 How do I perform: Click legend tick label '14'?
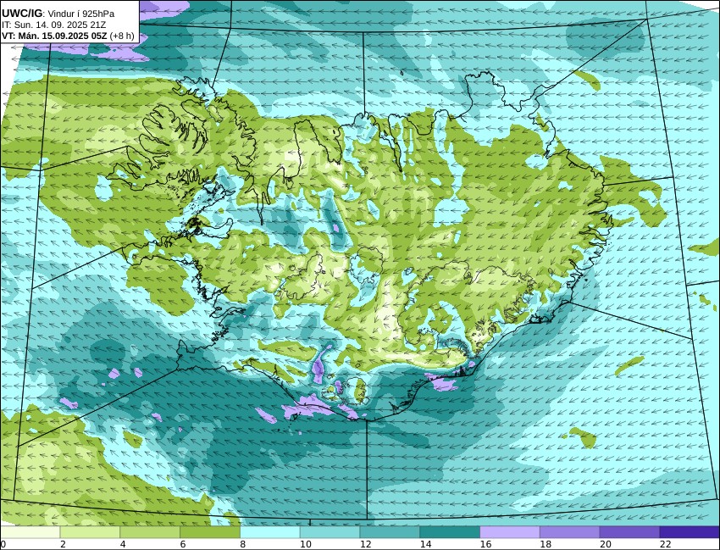click(426, 544)
